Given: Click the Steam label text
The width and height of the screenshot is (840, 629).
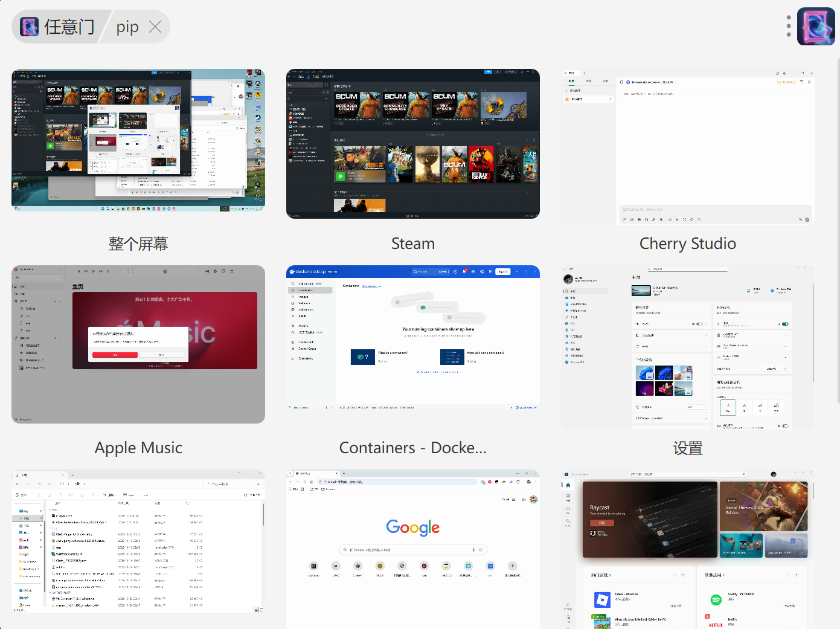Looking at the screenshot, I should point(413,244).
